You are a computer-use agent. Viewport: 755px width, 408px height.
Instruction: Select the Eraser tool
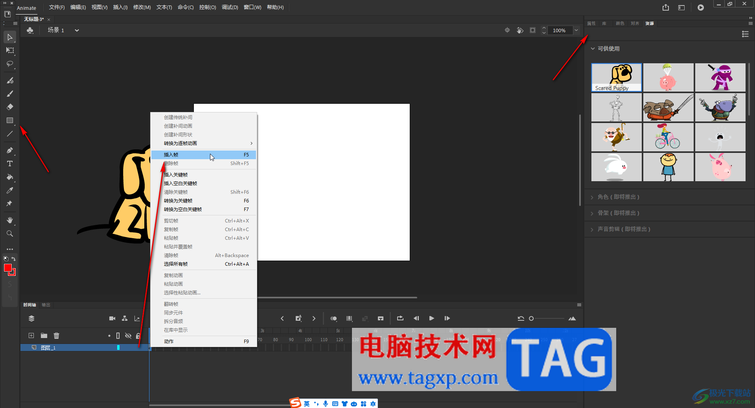coord(10,107)
